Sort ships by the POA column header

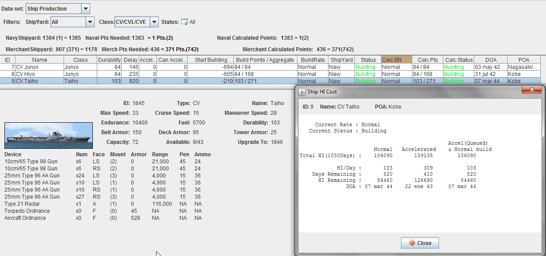[524, 60]
